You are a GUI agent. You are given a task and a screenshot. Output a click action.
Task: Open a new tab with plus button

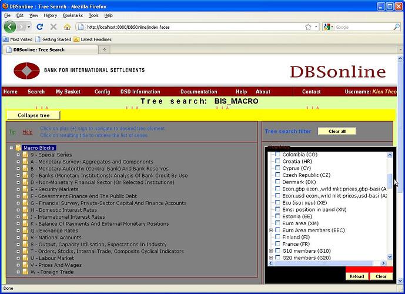pyautogui.click(x=104, y=49)
